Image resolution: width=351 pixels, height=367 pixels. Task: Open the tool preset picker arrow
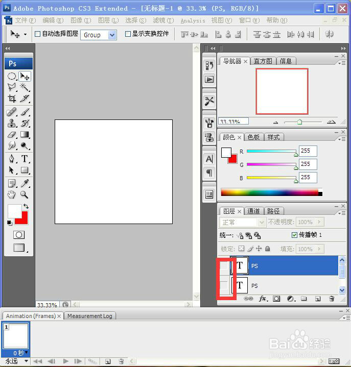point(25,35)
